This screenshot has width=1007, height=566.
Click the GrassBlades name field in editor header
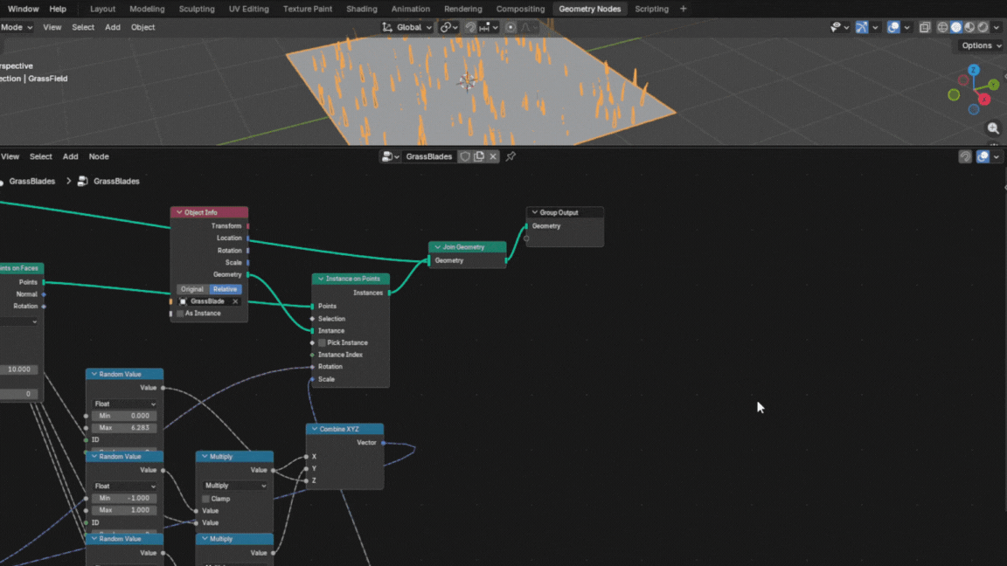click(x=430, y=156)
